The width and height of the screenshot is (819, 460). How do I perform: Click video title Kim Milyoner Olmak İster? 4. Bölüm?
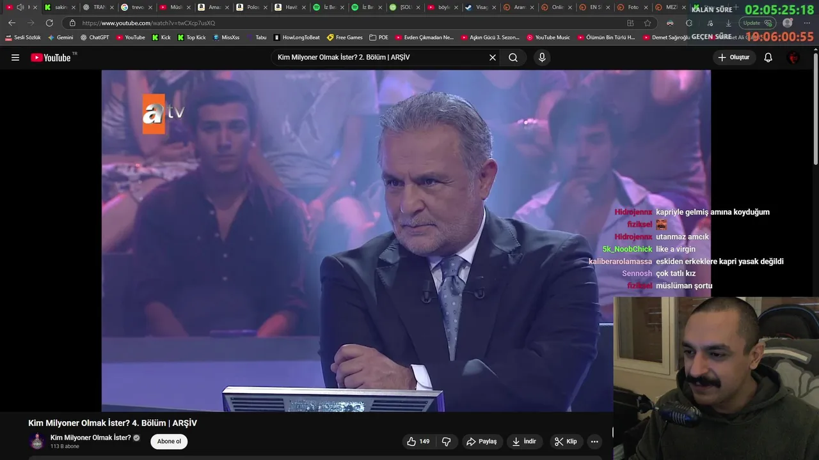pyautogui.click(x=113, y=423)
